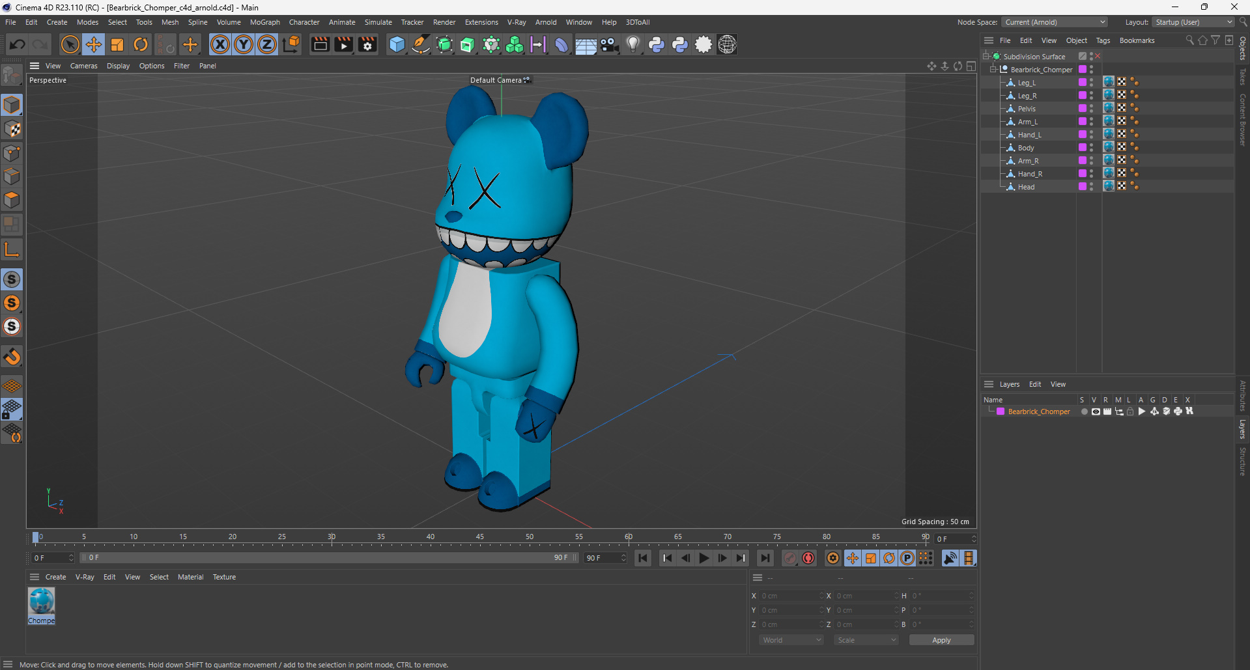Toggle Body object visibility dots
Image resolution: width=1250 pixels, height=670 pixels.
point(1092,148)
